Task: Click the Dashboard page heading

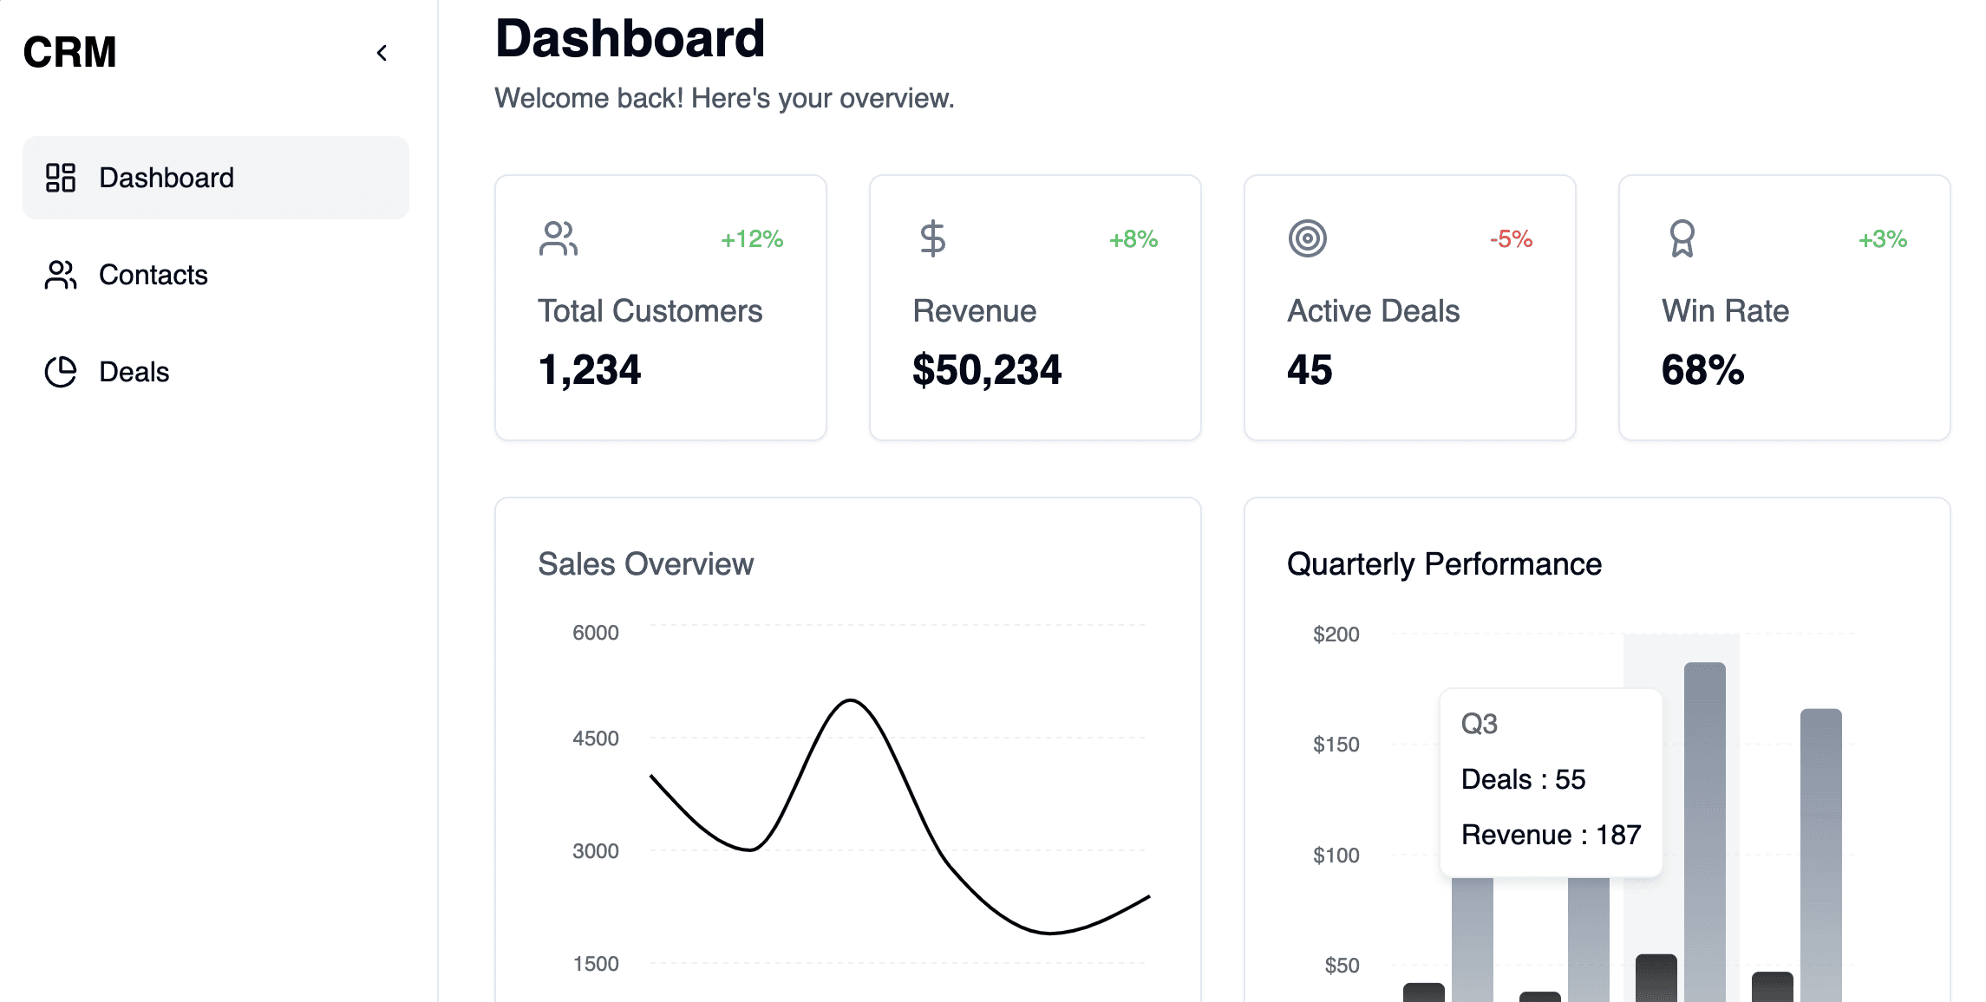Action: (630, 39)
